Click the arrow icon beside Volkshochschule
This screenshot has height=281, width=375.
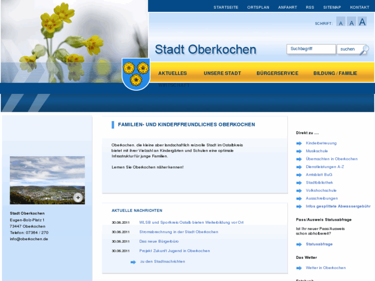pyautogui.click(x=299, y=191)
